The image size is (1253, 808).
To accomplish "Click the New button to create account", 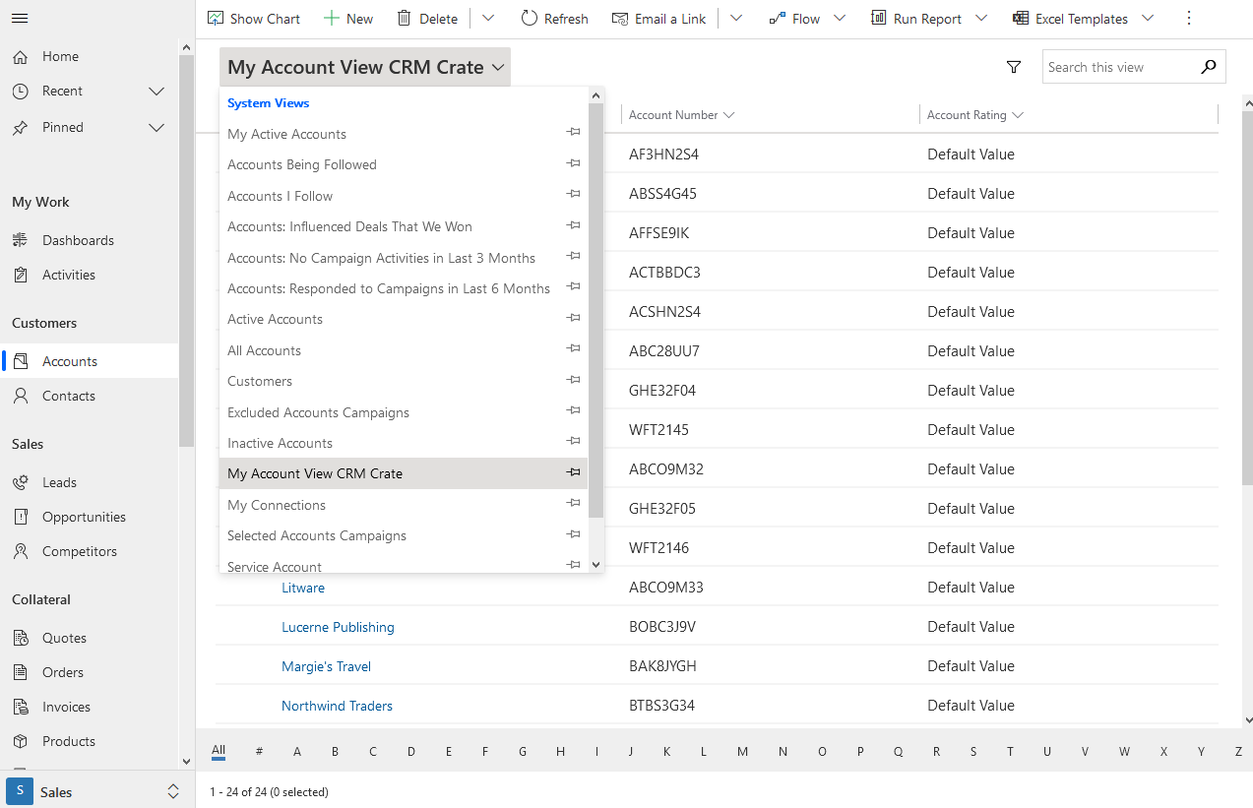I will pyautogui.click(x=348, y=18).
